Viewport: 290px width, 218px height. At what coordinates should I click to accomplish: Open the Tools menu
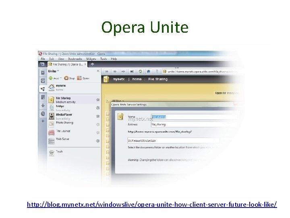pyautogui.click(x=104, y=59)
